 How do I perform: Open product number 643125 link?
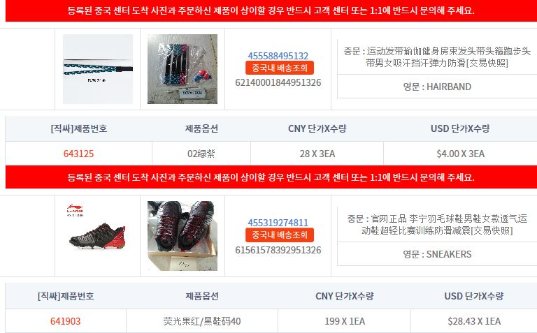tap(78, 154)
